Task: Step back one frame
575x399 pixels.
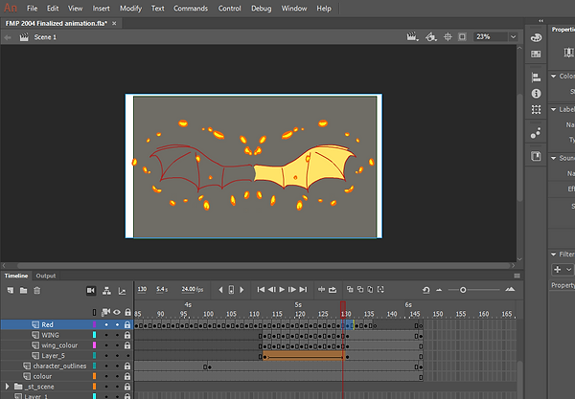Action: click(x=271, y=290)
